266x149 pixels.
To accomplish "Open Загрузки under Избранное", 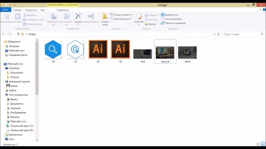I will pyautogui.click(x=12, y=46).
